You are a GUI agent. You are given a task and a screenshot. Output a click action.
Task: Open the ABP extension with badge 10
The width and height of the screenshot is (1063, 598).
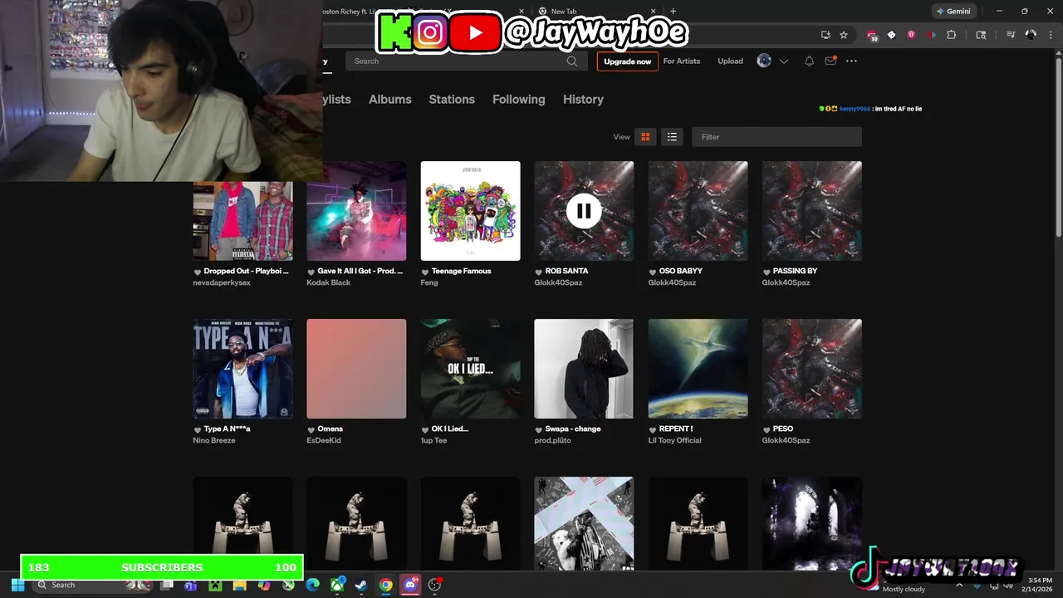point(871,35)
